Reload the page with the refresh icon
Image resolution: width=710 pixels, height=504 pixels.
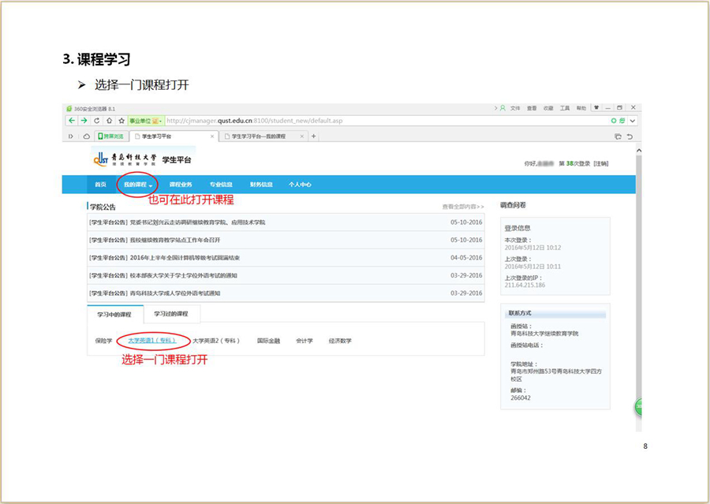[96, 121]
